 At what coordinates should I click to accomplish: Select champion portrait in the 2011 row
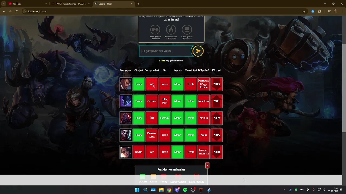[126, 101]
